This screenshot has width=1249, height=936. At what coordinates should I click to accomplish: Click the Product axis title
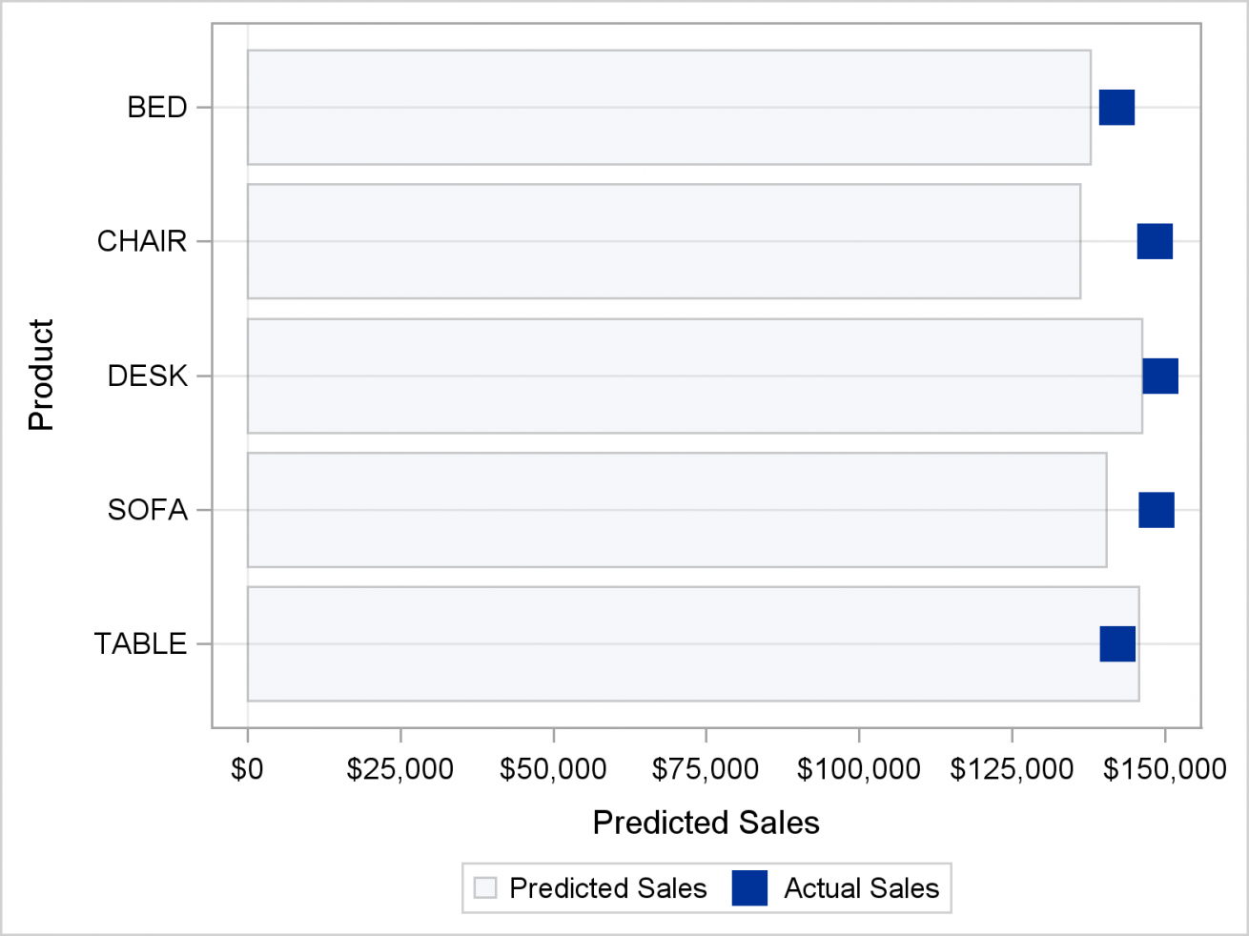tap(41, 376)
